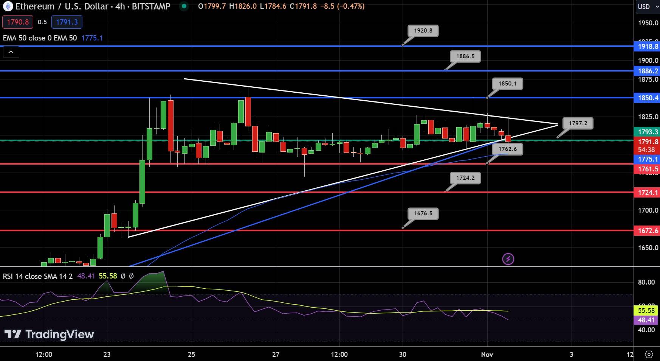The image size is (660, 361).
Task: Collapse the indicator legend with chevron
Action: tap(11, 52)
